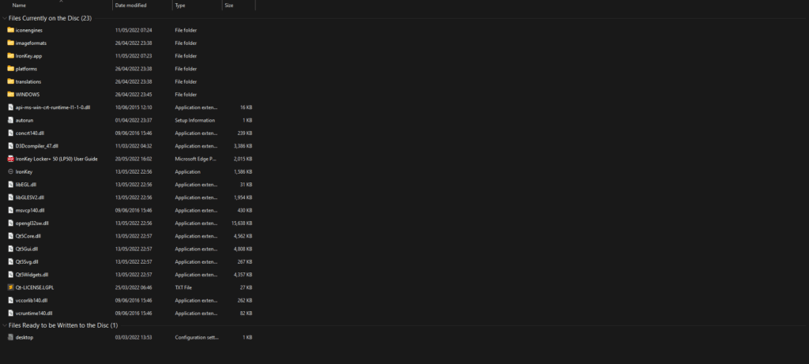The image size is (809, 364).
Task: Click the desktop configuration settings icon
Action: (10, 337)
